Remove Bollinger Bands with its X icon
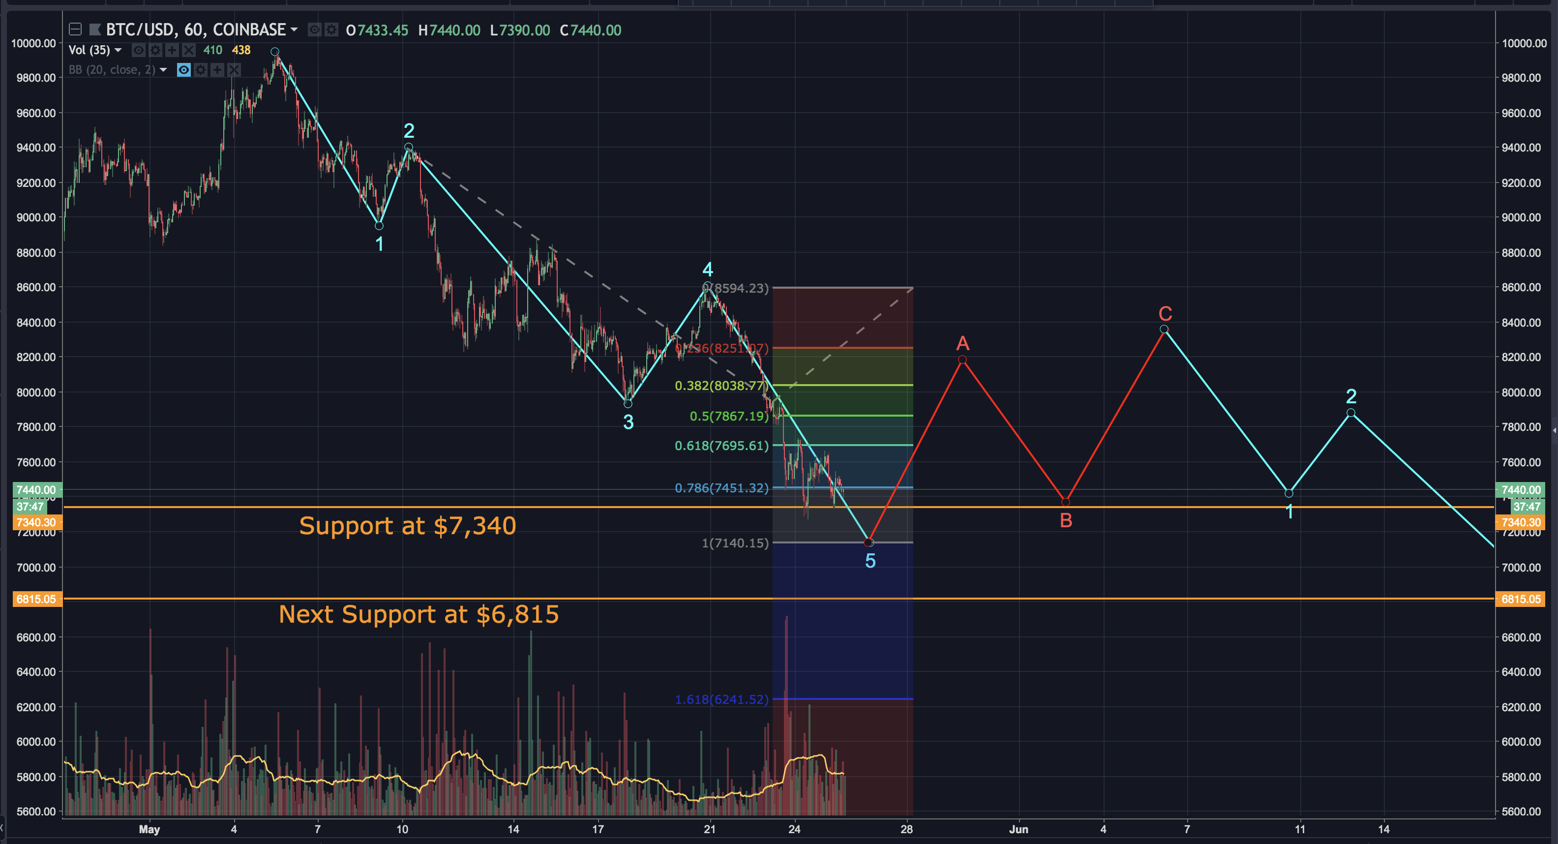The height and width of the screenshot is (844, 1558). [x=234, y=70]
